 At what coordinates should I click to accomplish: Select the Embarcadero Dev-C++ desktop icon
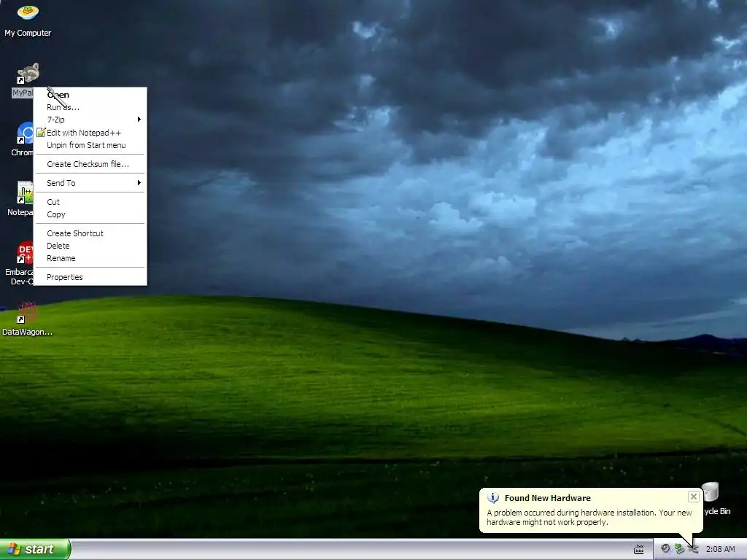click(25, 252)
